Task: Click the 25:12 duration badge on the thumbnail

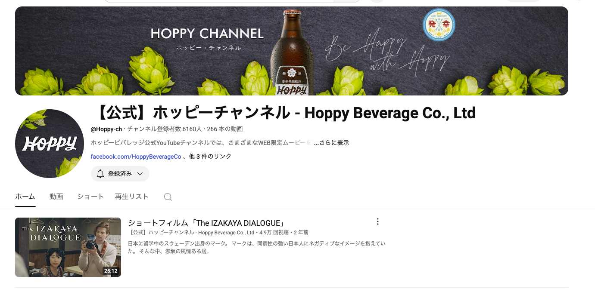Action: pos(110,271)
